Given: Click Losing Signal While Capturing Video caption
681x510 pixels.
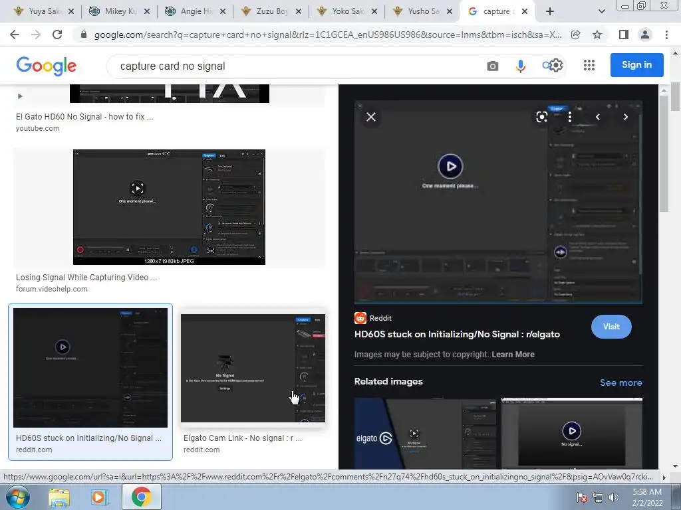Looking at the screenshot, I should pos(86,278).
